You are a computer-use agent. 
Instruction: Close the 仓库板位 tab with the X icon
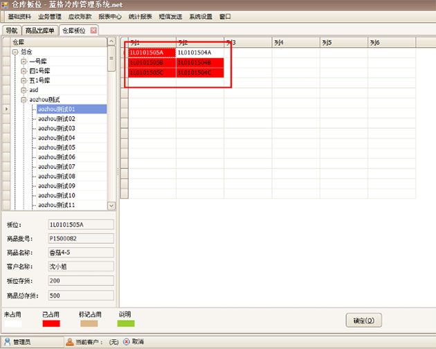[93, 30]
